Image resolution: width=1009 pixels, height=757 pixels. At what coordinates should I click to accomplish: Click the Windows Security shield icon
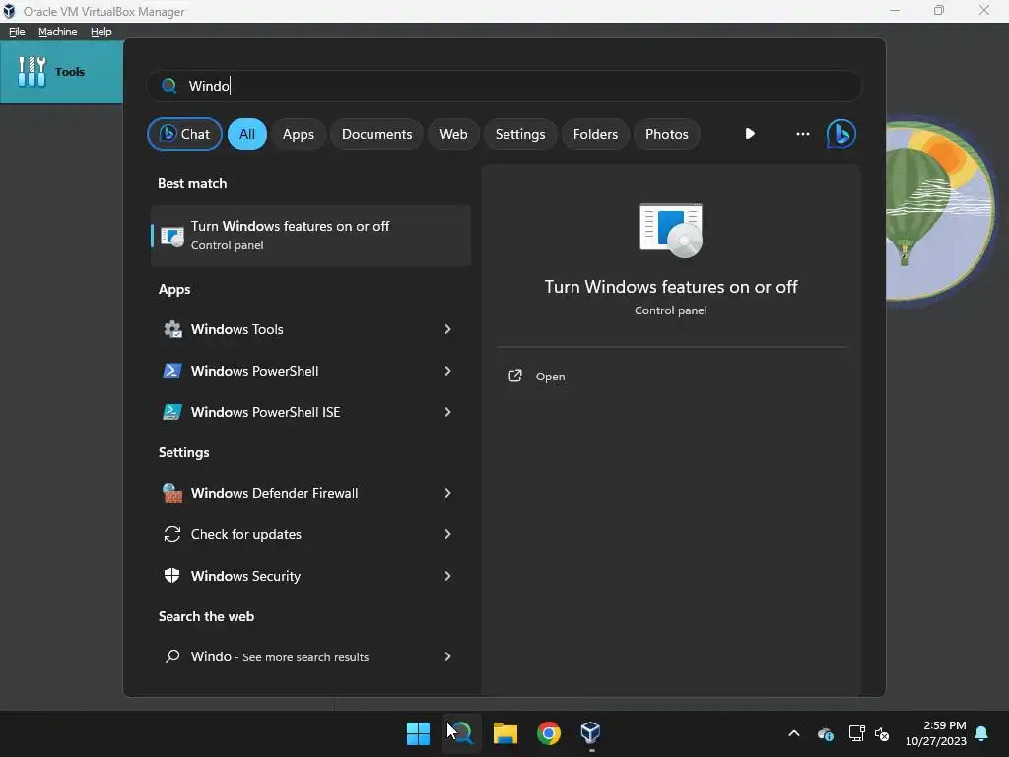171,576
